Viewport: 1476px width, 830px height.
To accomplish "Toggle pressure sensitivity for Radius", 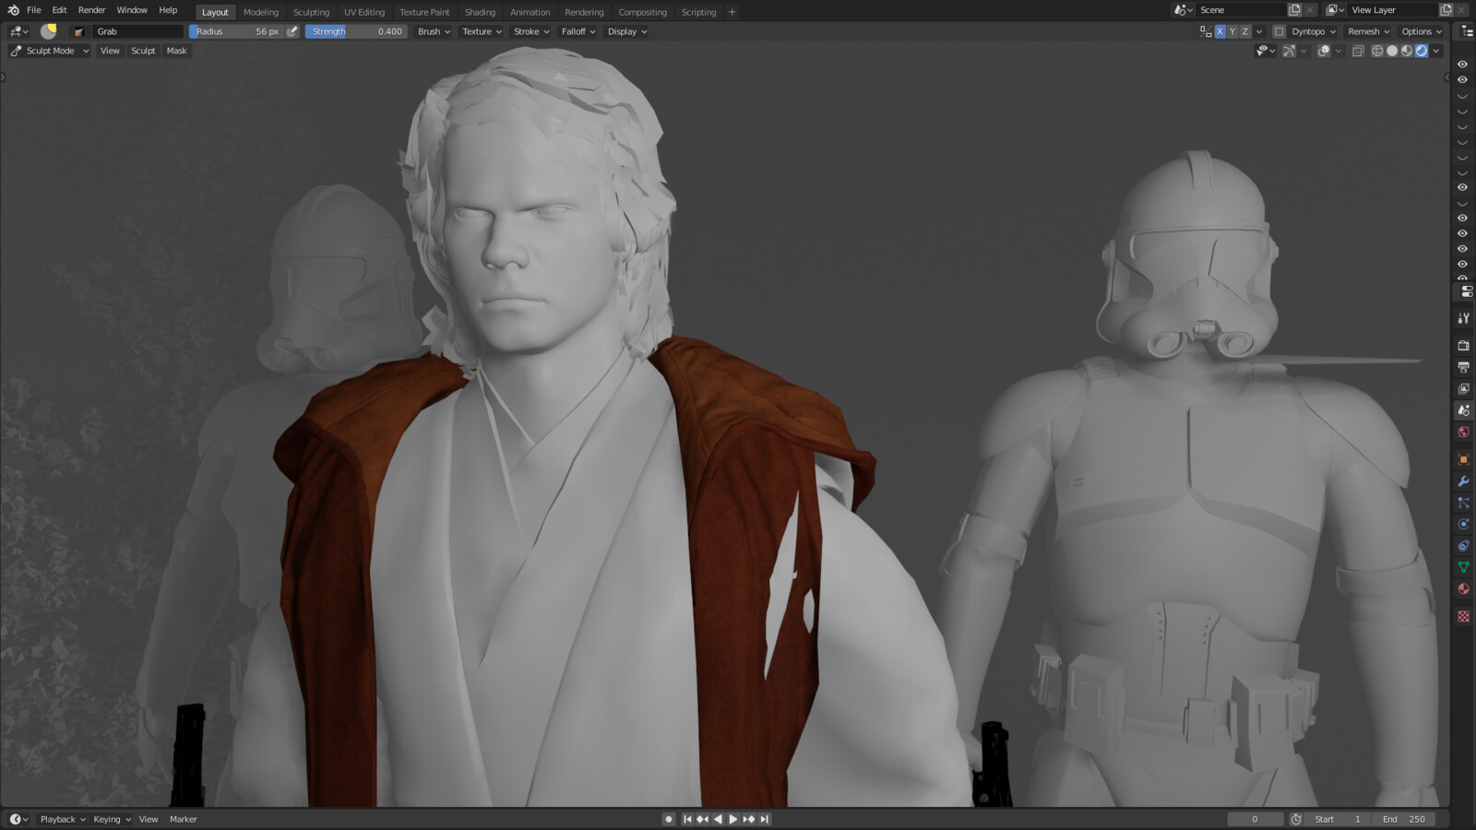I will click(x=292, y=31).
